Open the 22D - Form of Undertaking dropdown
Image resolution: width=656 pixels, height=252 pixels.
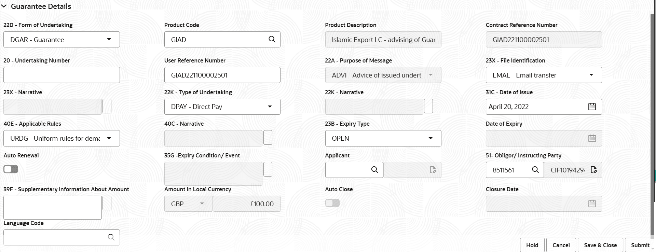(x=109, y=39)
